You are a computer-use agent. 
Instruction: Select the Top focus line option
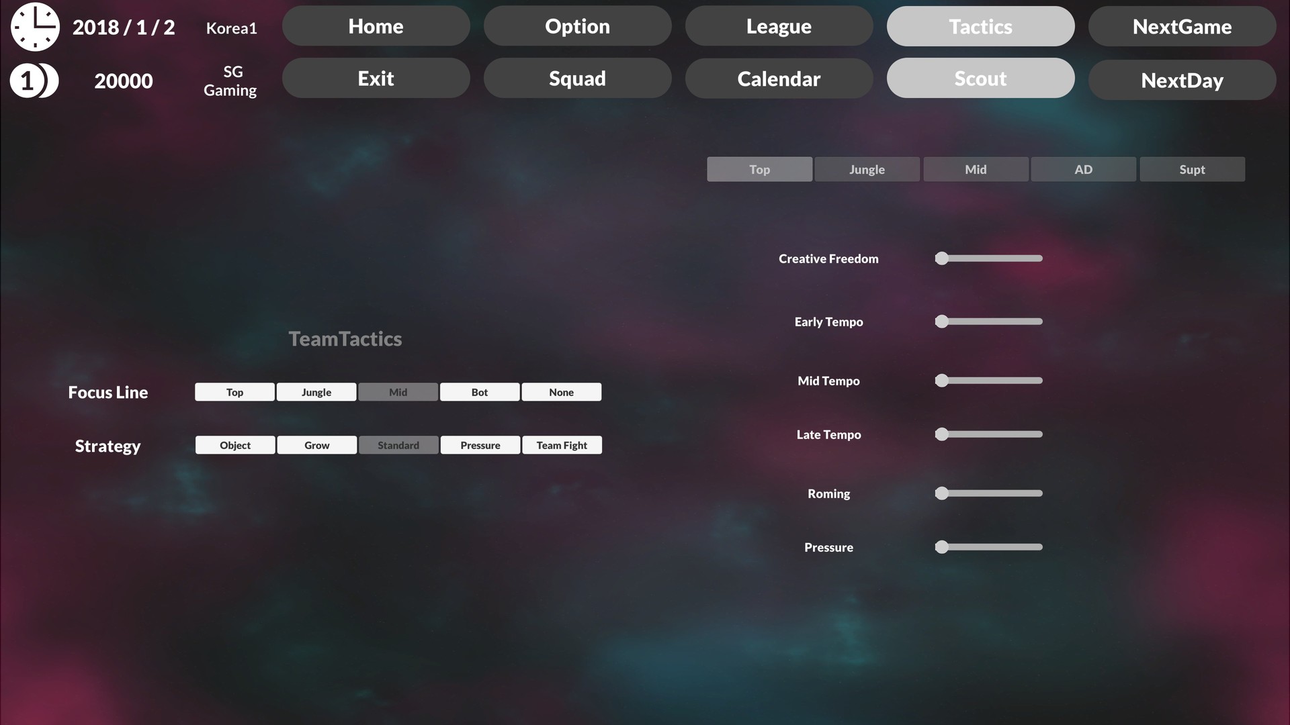(x=234, y=391)
